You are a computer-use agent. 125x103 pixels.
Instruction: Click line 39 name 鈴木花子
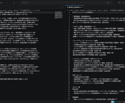pos(75,89)
